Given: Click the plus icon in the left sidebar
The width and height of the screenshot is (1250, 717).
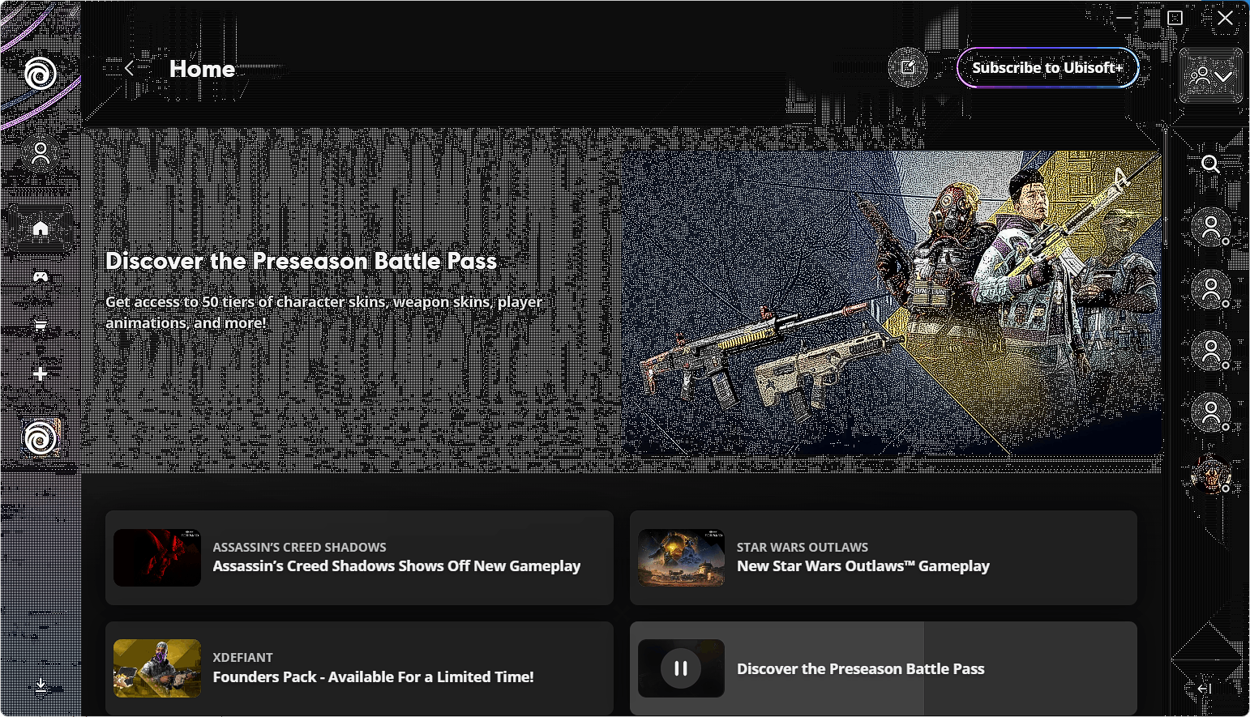Looking at the screenshot, I should point(41,374).
